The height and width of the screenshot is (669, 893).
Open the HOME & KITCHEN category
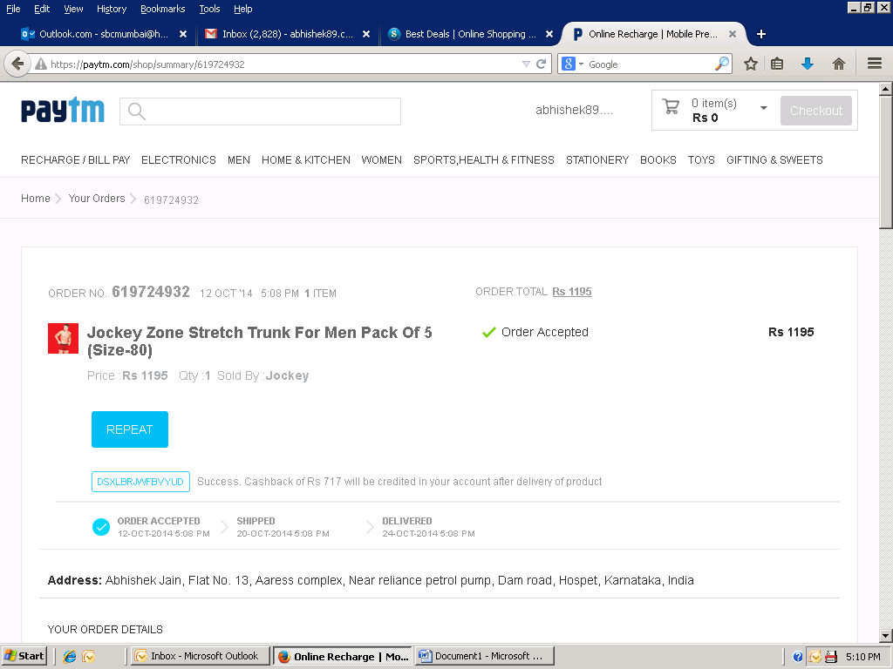(x=306, y=160)
